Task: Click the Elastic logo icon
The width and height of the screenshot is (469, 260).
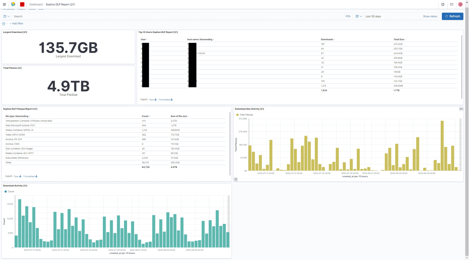Action: [13, 4]
